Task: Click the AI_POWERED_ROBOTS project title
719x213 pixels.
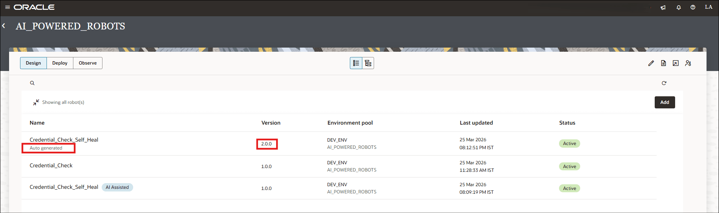Action: tap(70, 26)
